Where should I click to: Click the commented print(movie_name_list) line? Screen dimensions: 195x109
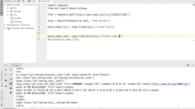63,39
